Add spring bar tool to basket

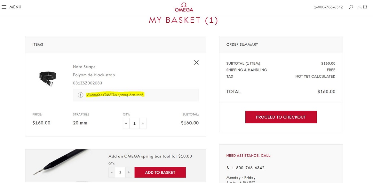(160, 172)
